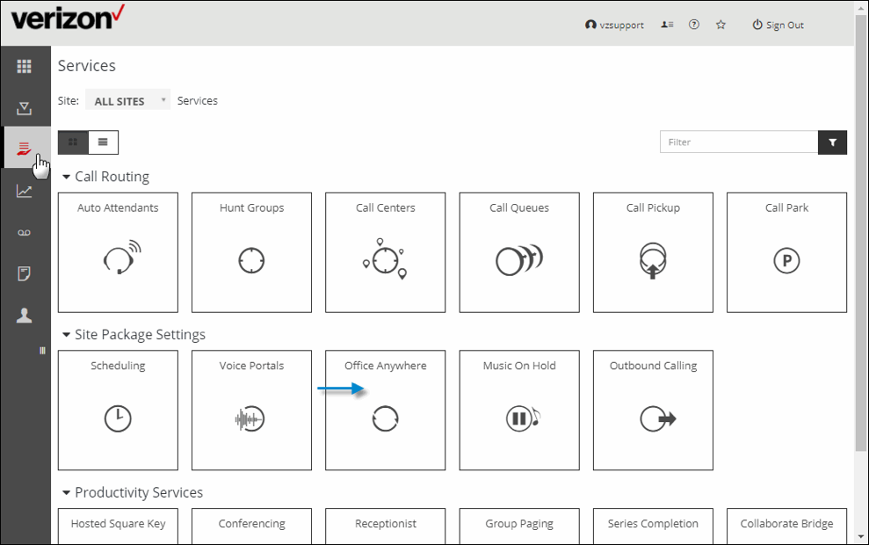Viewport: 869px width, 545px height.
Task: Open the ALL SITES dropdown
Action: coord(127,101)
